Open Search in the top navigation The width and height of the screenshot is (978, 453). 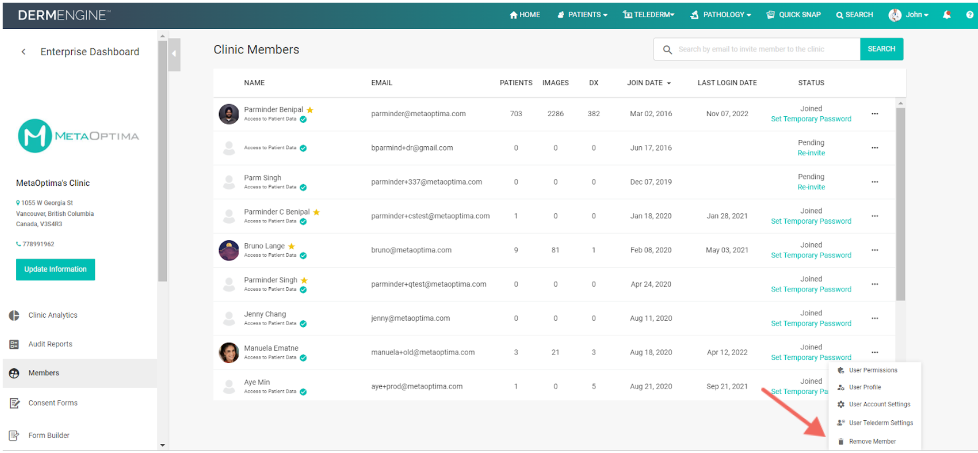[854, 15]
